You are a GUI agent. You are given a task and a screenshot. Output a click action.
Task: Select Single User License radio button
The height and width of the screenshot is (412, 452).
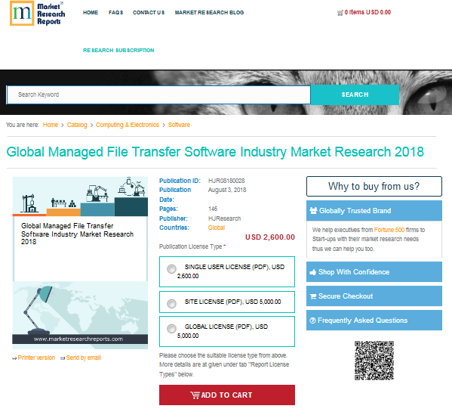tap(171, 269)
